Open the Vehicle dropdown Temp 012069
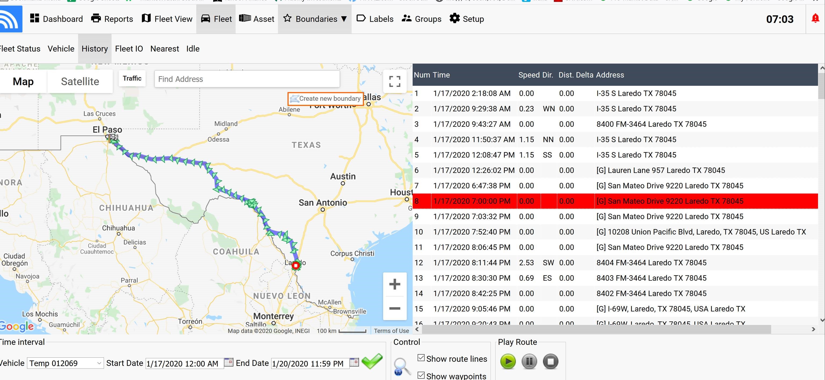The width and height of the screenshot is (825, 380). tap(65, 363)
